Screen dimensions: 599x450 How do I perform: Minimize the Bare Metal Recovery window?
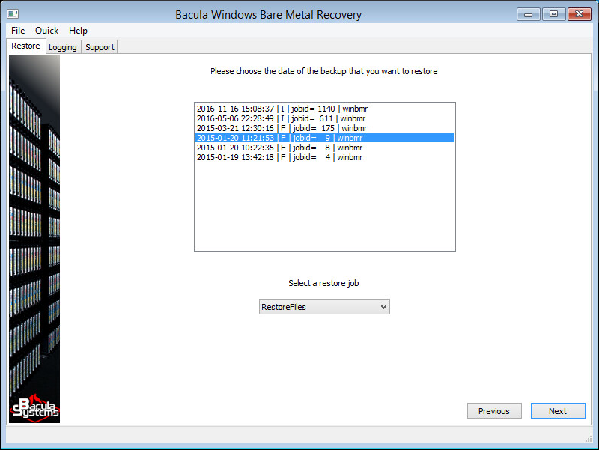tap(529, 14)
